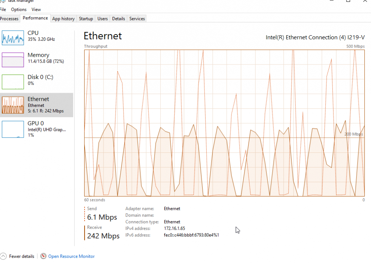This screenshot has height=263, width=371.
Task: Open the Resource Monitor link
Action: (71, 256)
